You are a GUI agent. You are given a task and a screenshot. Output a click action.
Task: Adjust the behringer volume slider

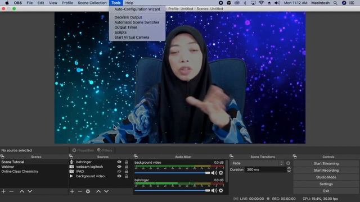pos(173,191)
